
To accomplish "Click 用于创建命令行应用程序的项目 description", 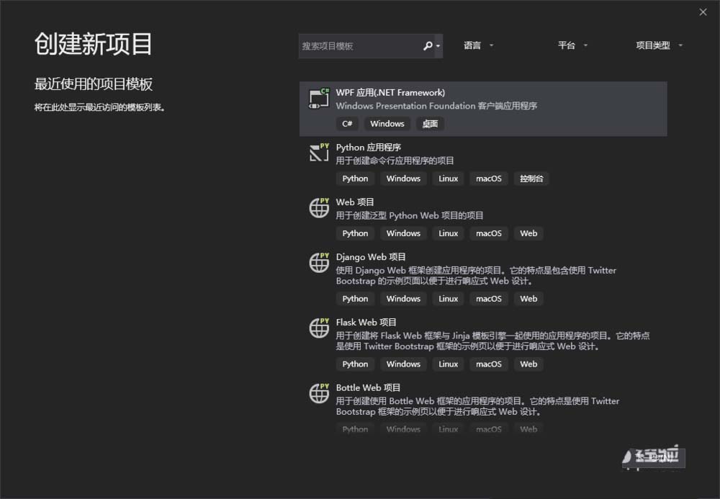I will click(395, 161).
